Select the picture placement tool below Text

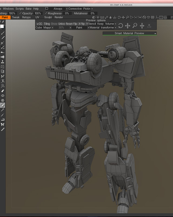pos(3,86)
